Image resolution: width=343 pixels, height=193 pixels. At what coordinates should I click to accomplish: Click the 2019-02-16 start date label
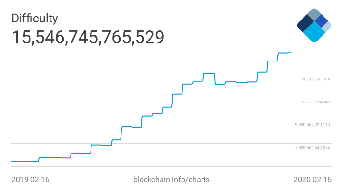30,180
